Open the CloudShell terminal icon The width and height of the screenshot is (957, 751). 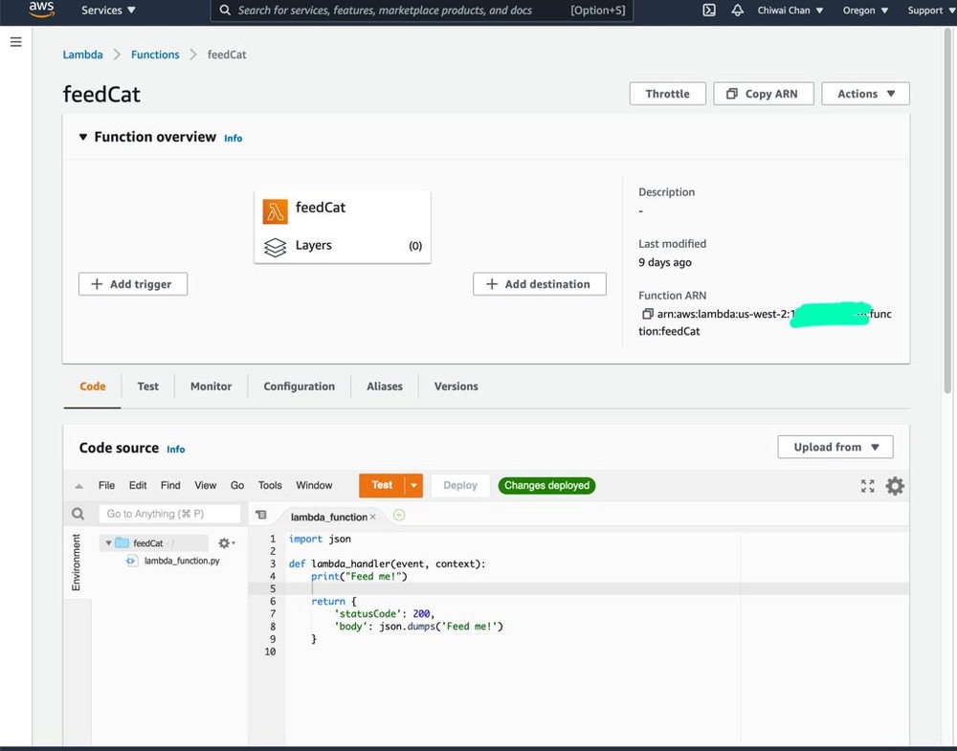tap(708, 10)
